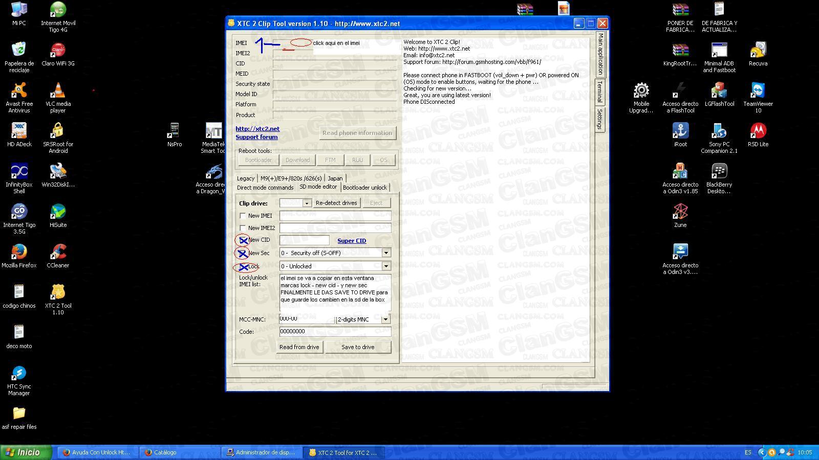Screen dimensions: 819x460
Task: Click the Inicio start button
Action: [x=26, y=452]
